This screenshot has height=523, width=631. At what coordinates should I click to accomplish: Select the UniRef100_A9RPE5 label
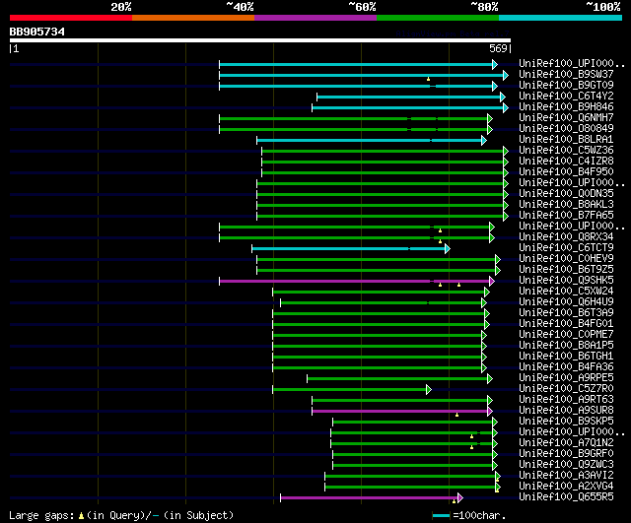566,378
